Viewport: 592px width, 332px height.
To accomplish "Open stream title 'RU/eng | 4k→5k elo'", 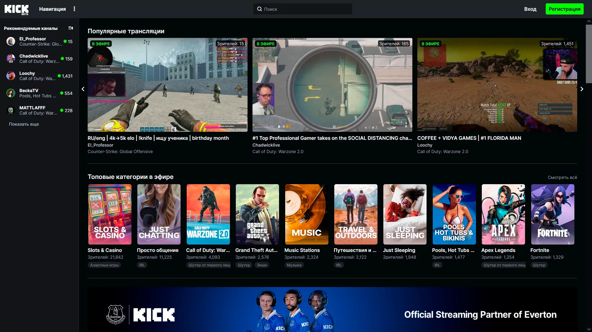I will [x=158, y=138].
